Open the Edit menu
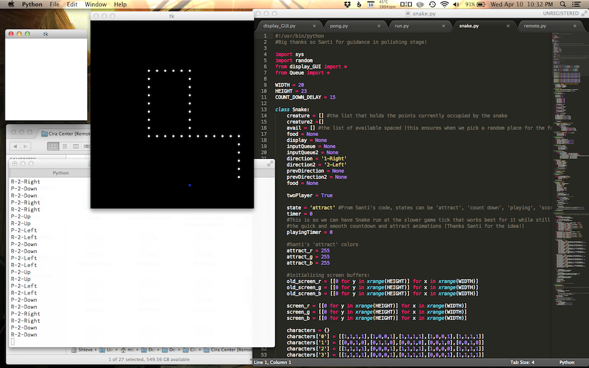589x368 pixels. tap(72, 4)
